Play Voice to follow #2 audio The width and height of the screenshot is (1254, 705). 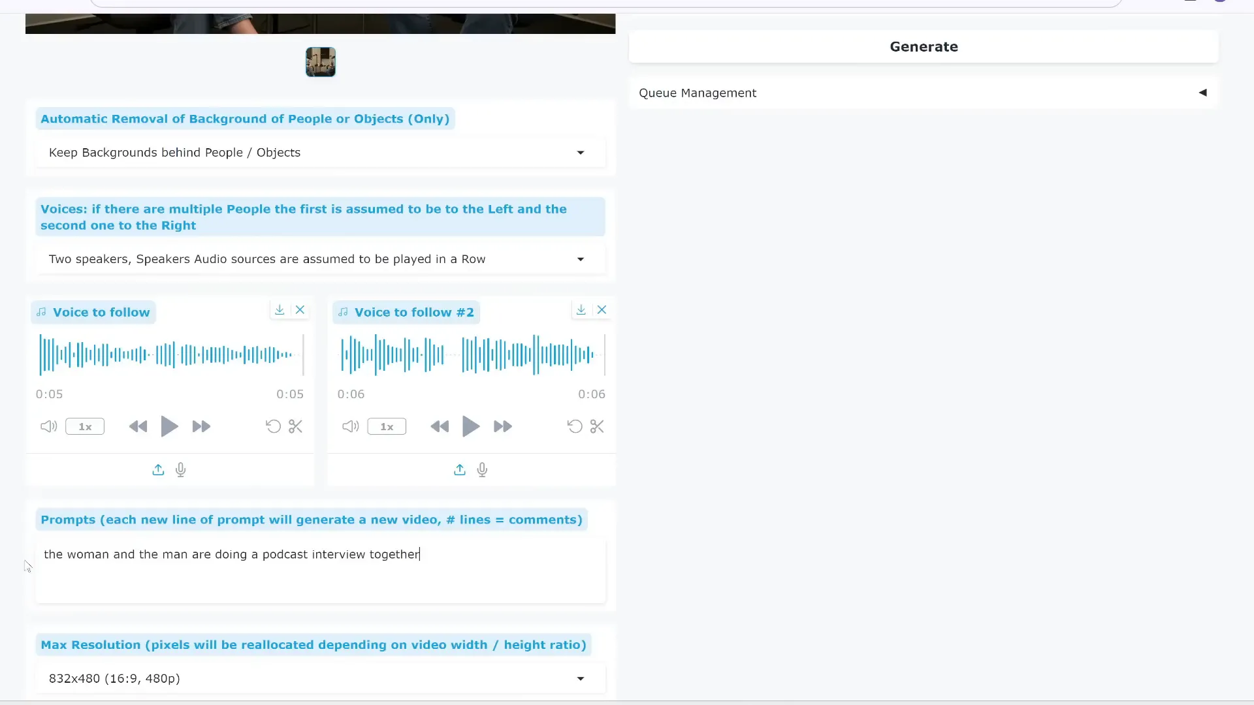pos(471,427)
